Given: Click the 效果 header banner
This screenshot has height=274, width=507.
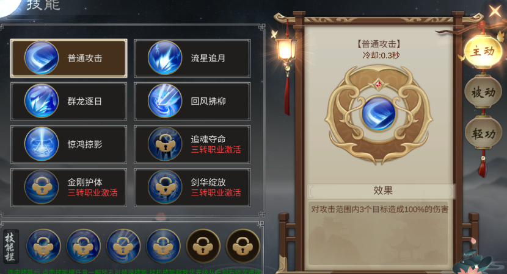Looking at the screenshot, I should coord(382,191).
